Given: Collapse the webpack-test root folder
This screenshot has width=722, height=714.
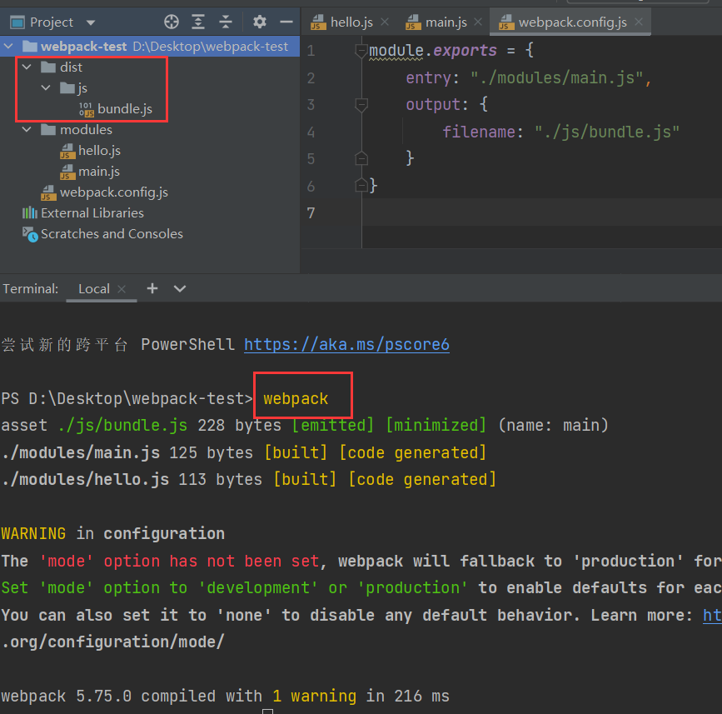Looking at the screenshot, I should click(8, 47).
